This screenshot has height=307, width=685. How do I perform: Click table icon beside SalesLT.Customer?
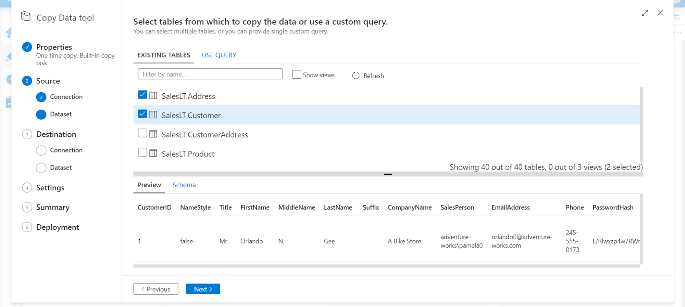pos(153,115)
